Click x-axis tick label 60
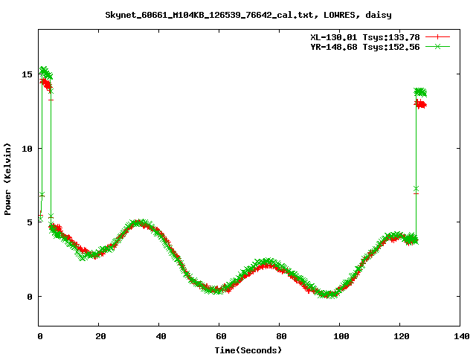The height and width of the screenshot is (357, 476). click(x=221, y=336)
